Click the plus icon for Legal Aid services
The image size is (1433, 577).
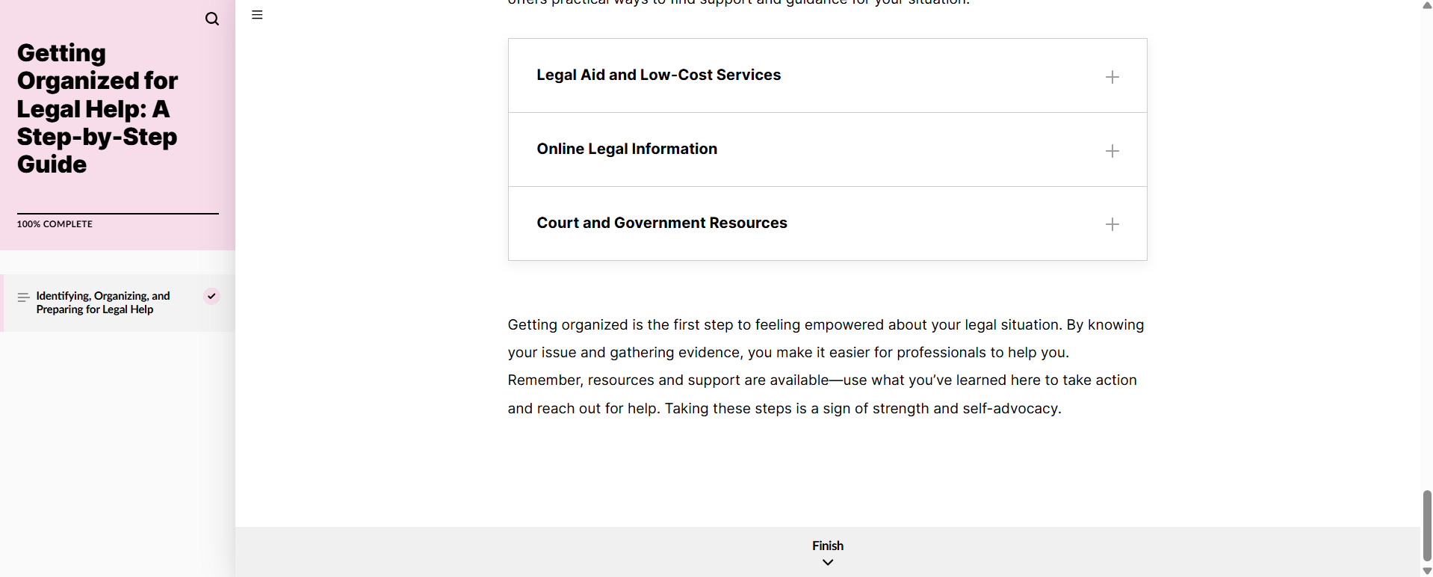click(1112, 77)
